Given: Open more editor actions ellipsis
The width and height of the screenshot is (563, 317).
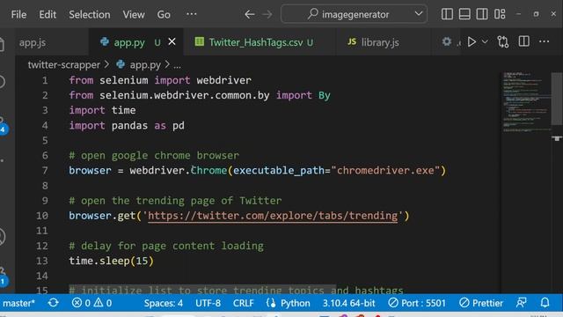Looking at the screenshot, I should [x=544, y=41].
